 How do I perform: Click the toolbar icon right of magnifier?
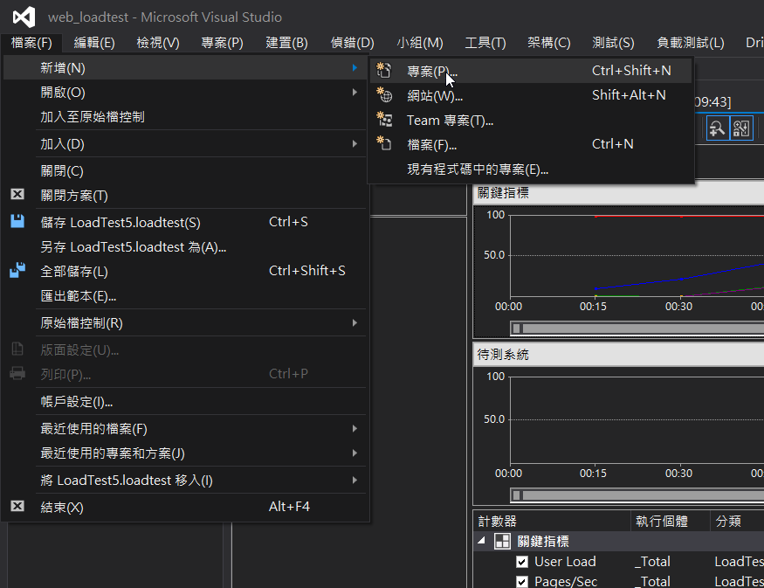coord(741,128)
